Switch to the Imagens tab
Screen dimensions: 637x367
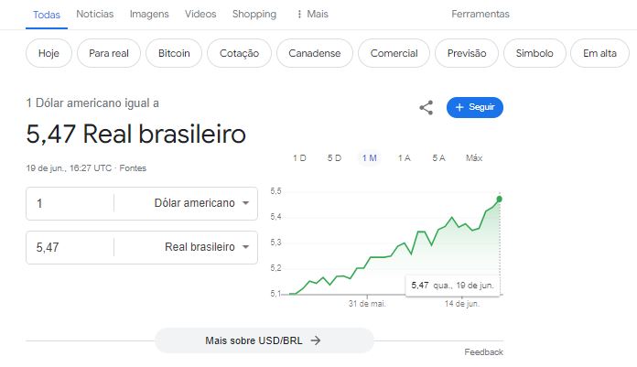coord(149,15)
